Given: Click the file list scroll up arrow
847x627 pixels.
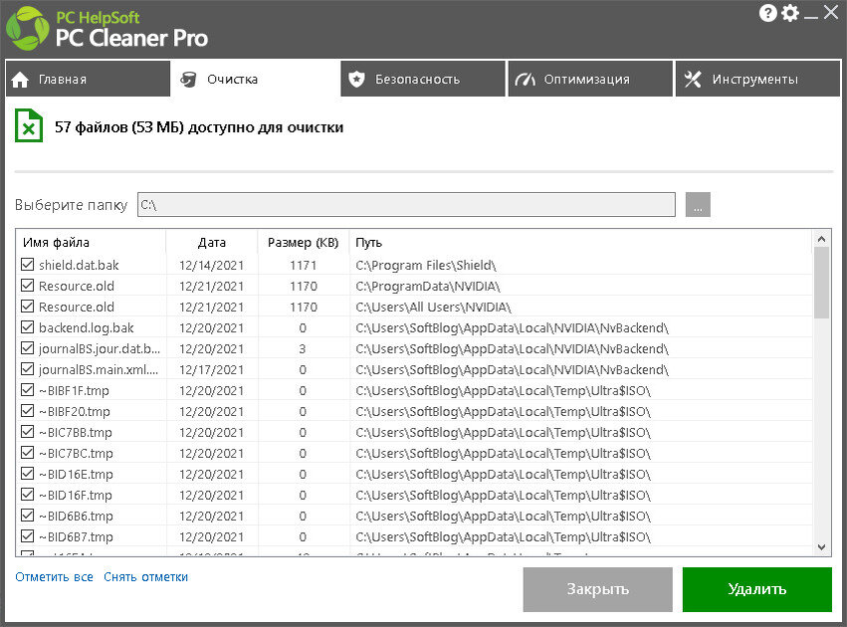Looking at the screenshot, I should 821,239.
